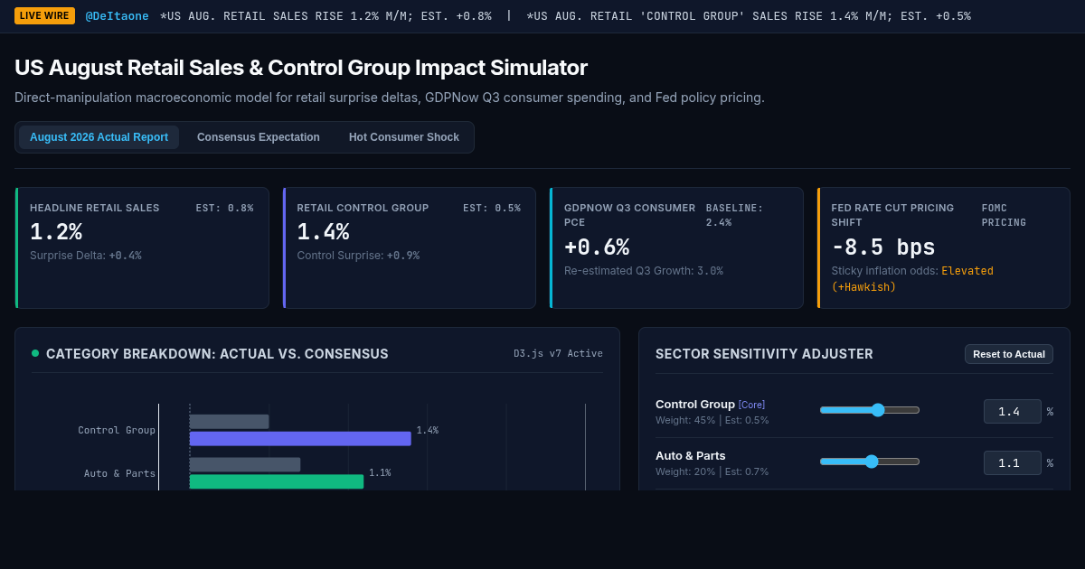This screenshot has width=1085, height=569.
Task: Open Hot Consumer Shock scenario
Action: (404, 137)
